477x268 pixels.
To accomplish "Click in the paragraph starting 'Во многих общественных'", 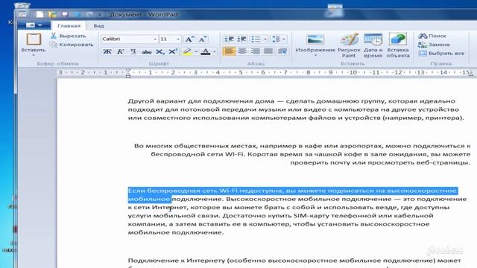I will tap(302, 154).
